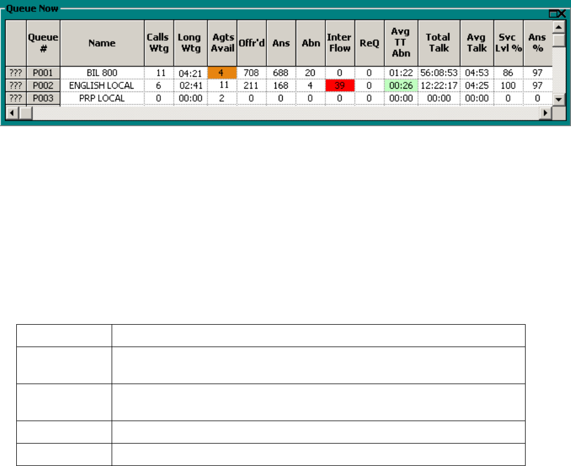Click the red Inter Flow cell showing 39
Image resolution: width=571 pixels, height=466 pixels.
pyautogui.click(x=340, y=86)
